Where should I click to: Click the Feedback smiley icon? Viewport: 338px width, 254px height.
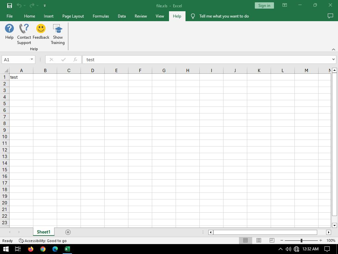[41, 29]
